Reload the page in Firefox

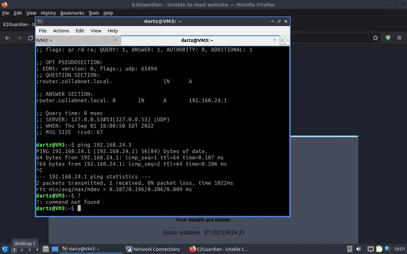tap(31, 38)
